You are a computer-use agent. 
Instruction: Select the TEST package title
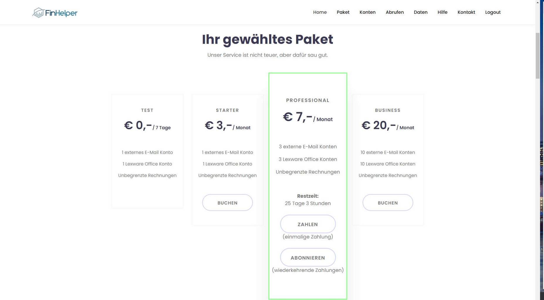coord(147,110)
